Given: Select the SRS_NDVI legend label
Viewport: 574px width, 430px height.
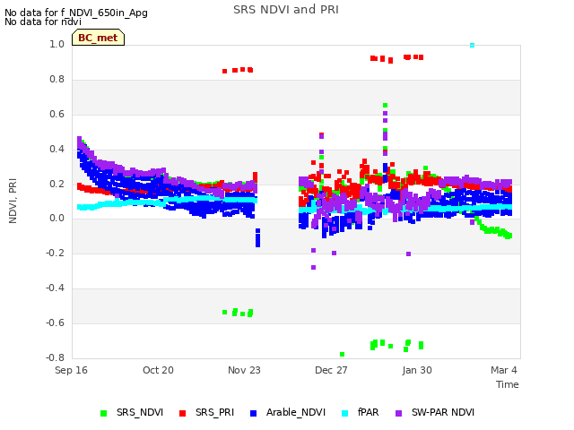Looking at the screenshot, I should coord(140,412).
